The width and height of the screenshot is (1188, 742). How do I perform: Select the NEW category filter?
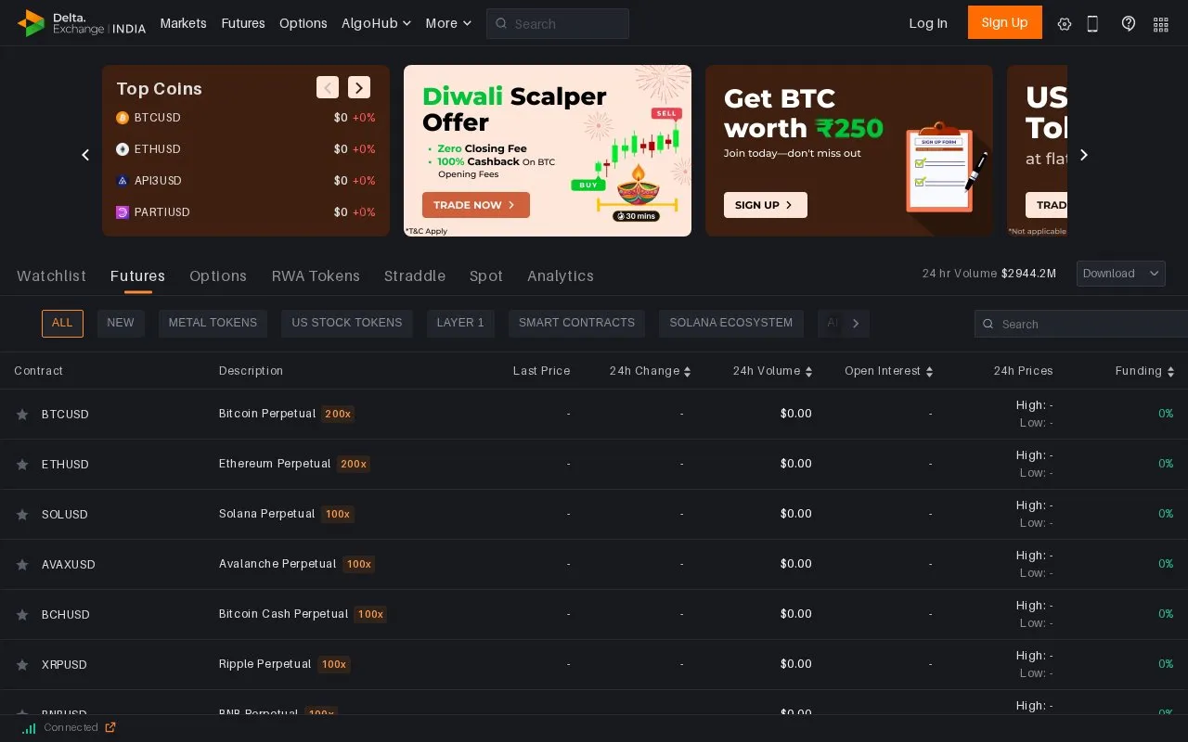click(x=121, y=324)
